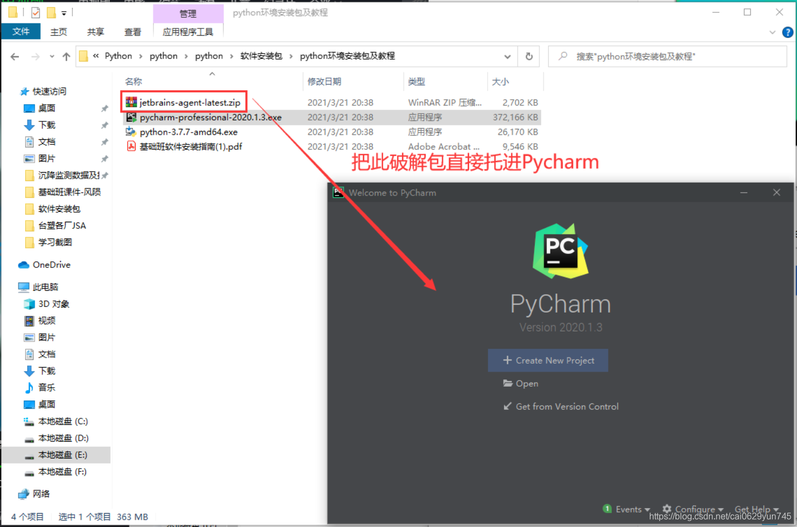Expand the Explorer ribbon chevron
Screen dimensions: 797x527
(772, 32)
